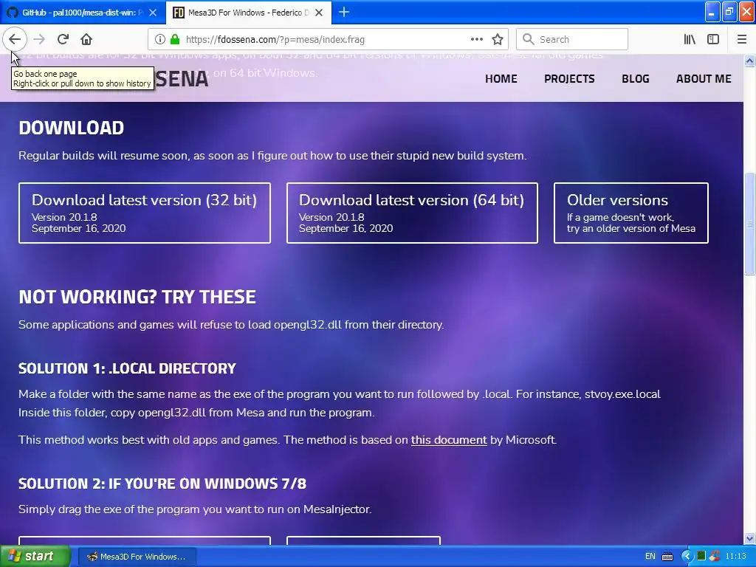The height and width of the screenshot is (567, 756).
Task: Open the Firefox hamburger menu
Action: pyautogui.click(x=742, y=40)
